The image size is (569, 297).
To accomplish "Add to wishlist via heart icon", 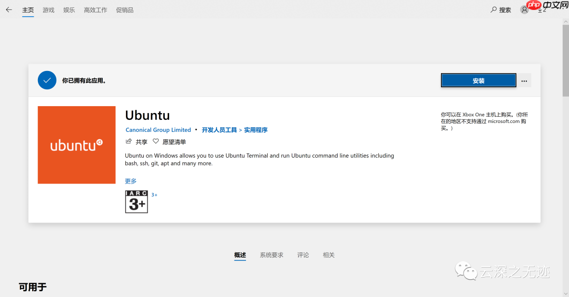I will [x=155, y=141].
